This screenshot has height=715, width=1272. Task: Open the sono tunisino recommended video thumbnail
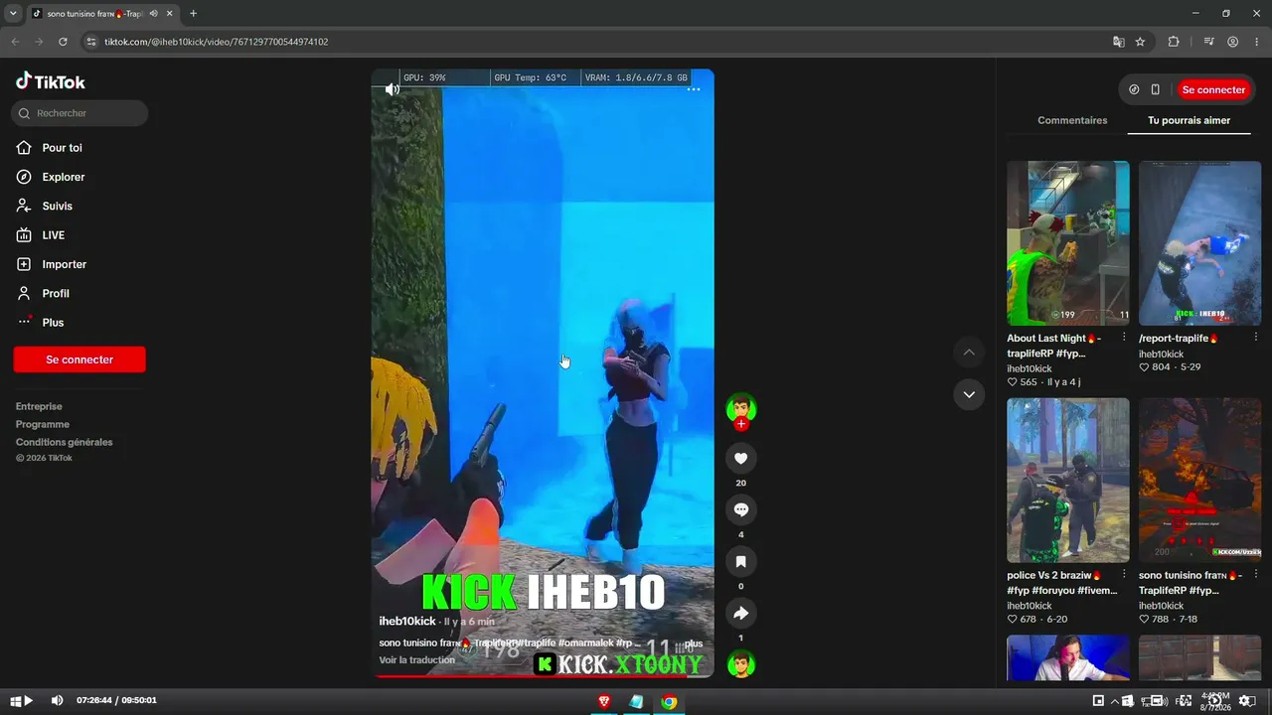[x=1199, y=481]
